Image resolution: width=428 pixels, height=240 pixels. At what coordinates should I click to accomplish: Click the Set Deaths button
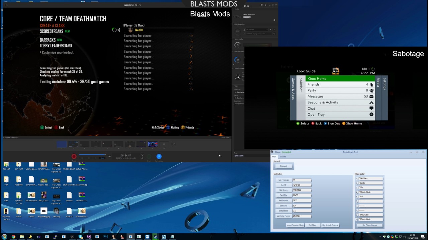pos(284,201)
